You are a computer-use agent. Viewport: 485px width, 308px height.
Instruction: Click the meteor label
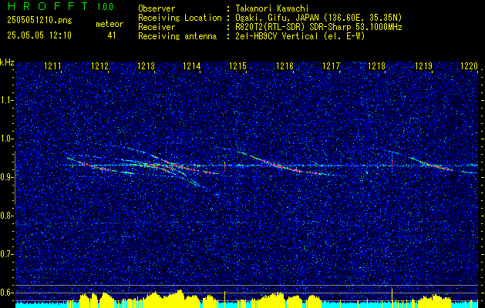pos(109,24)
